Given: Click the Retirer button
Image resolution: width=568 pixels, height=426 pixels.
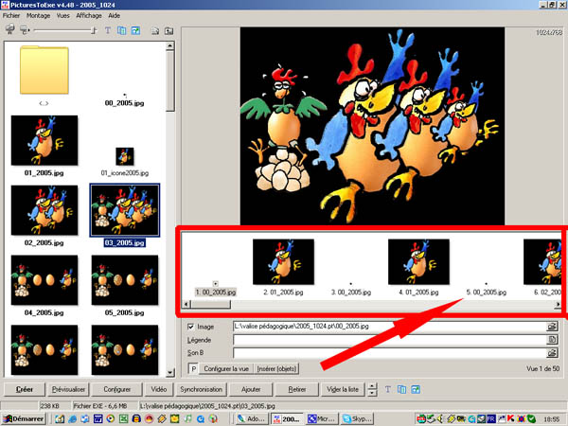Looking at the screenshot, I should click(296, 389).
